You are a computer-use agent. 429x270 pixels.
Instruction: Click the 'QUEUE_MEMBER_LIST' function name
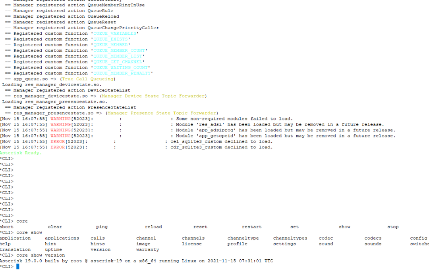pyautogui.click(x=118, y=56)
